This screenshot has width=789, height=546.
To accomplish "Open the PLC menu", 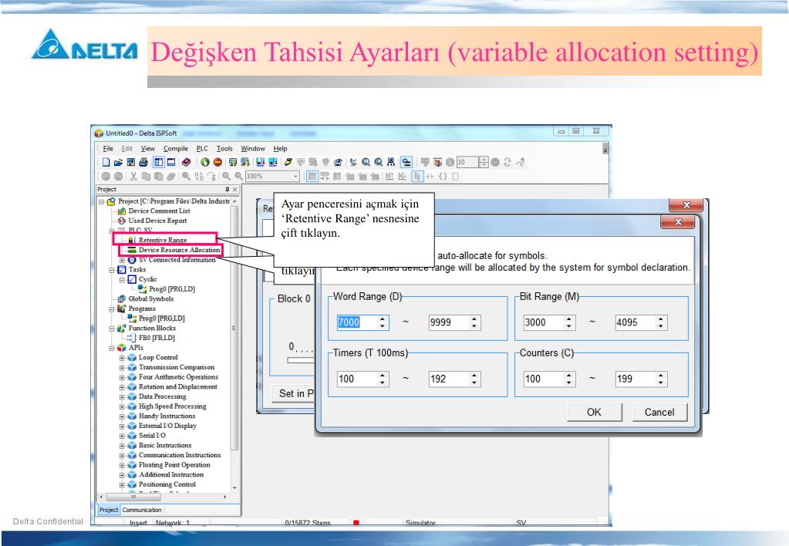I will coord(202,148).
